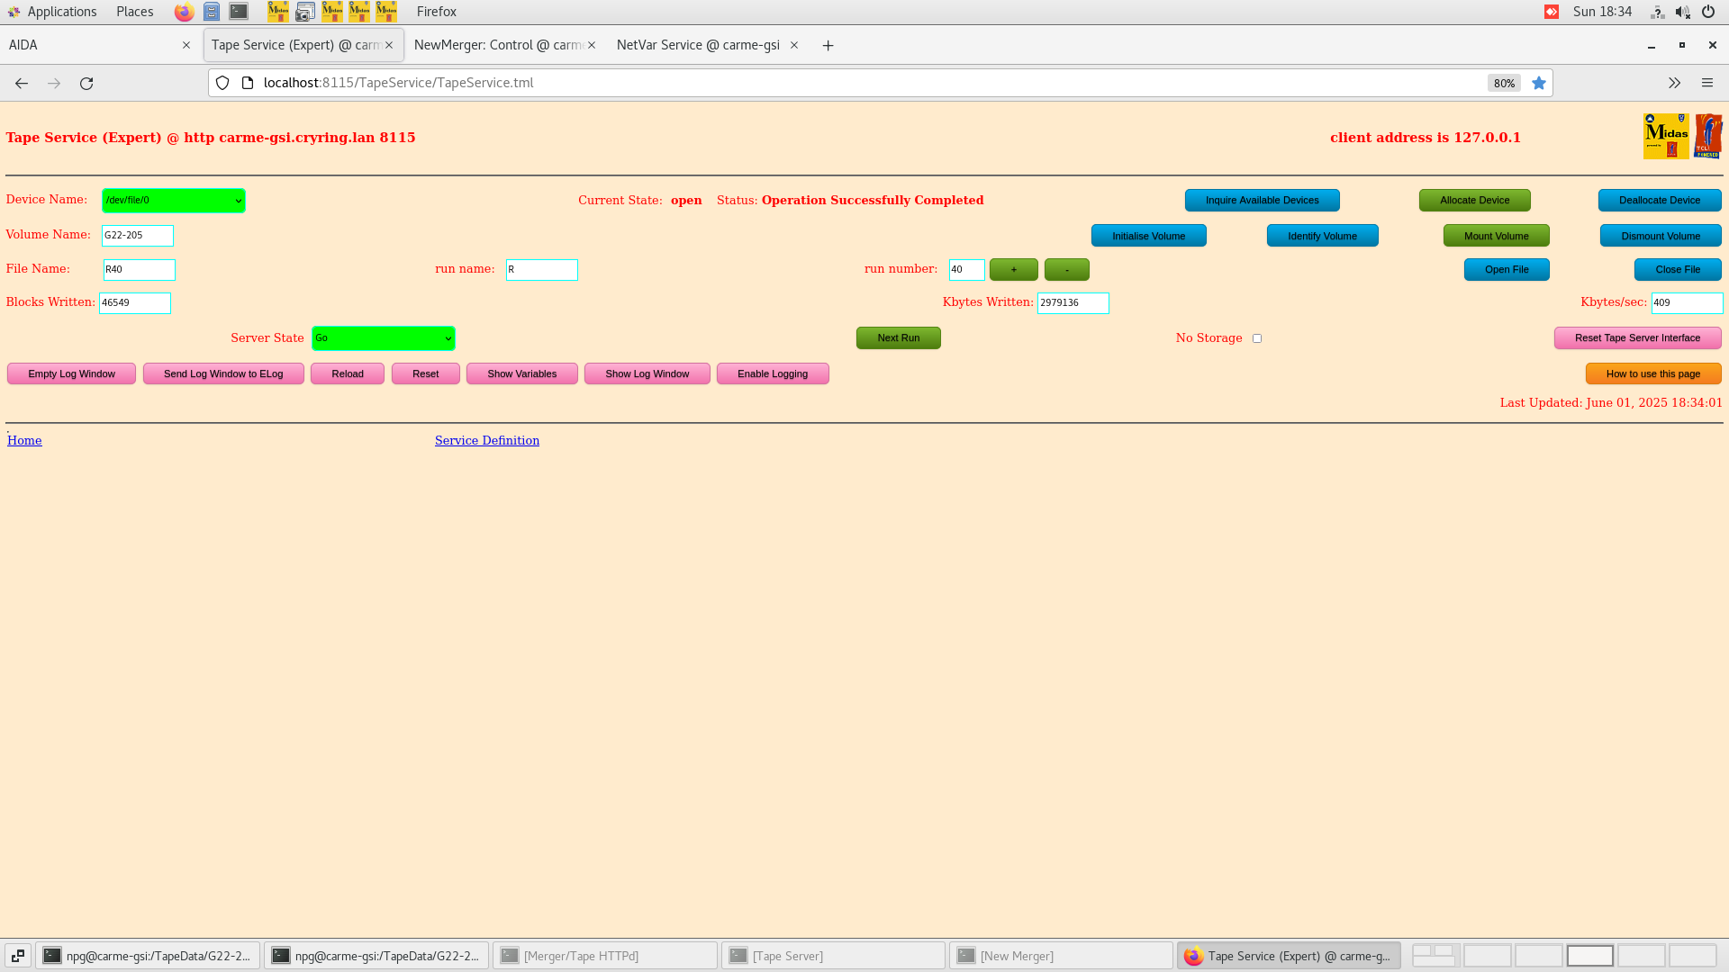This screenshot has width=1729, height=972.
Task: Expand the Firefox toolbar overflow chevron
Action: tap(1674, 83)
